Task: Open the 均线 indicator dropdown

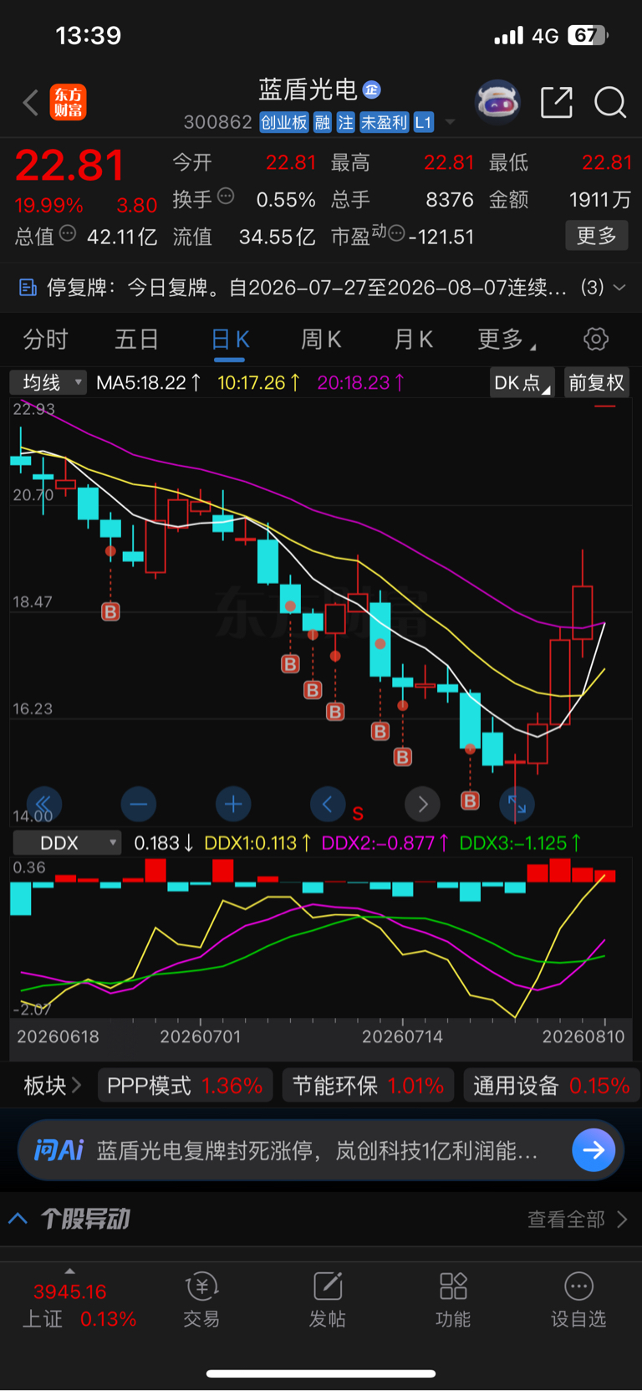Action: [x=48, y=383]
